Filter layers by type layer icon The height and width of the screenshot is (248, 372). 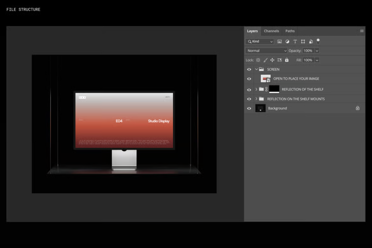point(295,42)
